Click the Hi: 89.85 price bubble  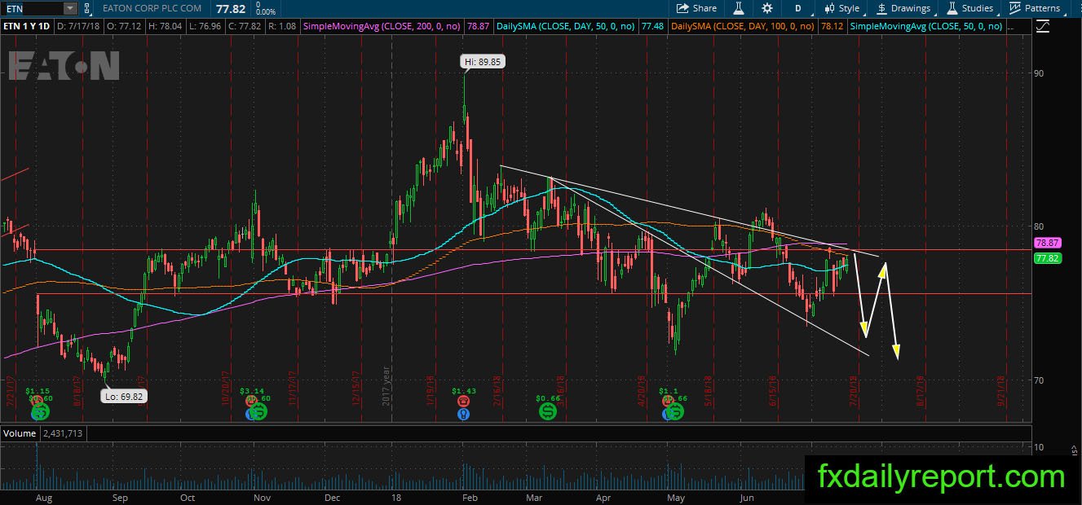point(481,61)
